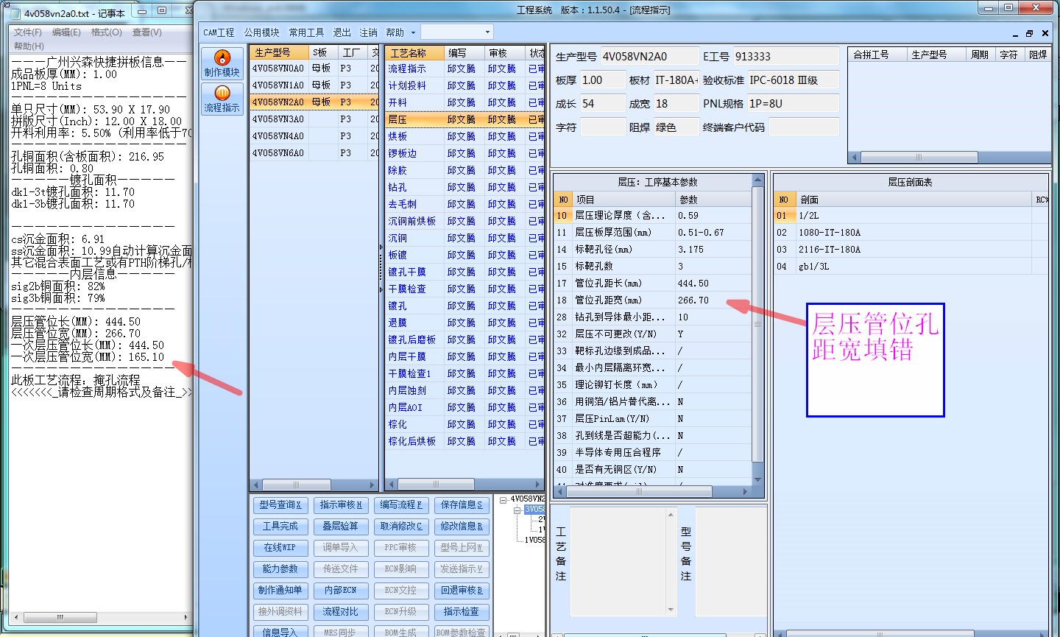Click the 指示检查 button
Viewport: 1060px width, 637px height.
point(462,612)
